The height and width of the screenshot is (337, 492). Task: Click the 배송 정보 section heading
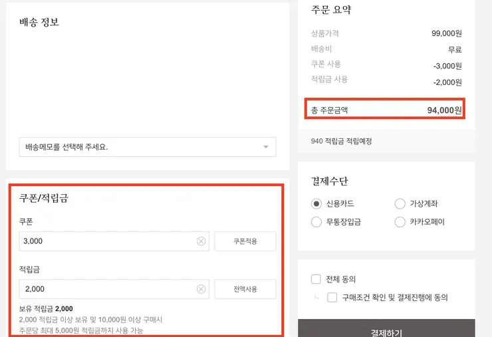point(39,23)
